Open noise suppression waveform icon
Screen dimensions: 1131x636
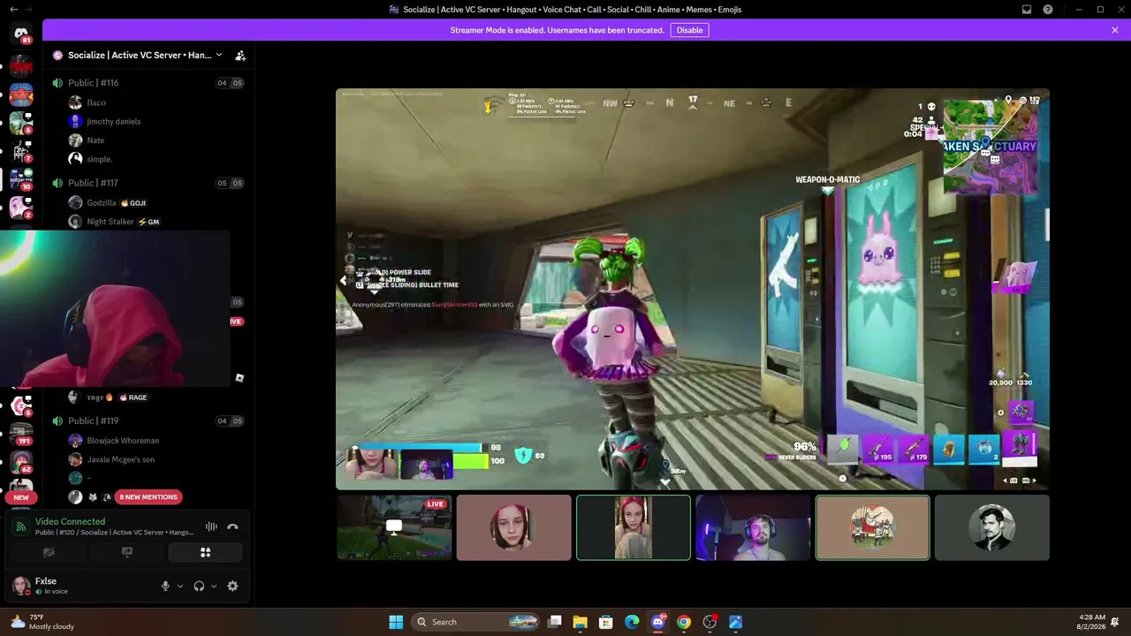(x=211, y=526)
